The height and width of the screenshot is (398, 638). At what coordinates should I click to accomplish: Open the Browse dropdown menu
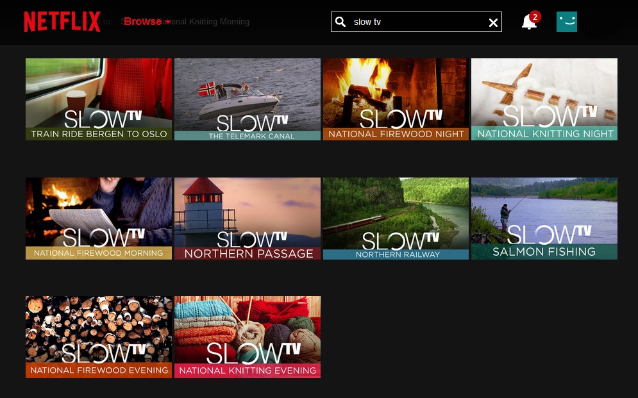pos(144,22)
